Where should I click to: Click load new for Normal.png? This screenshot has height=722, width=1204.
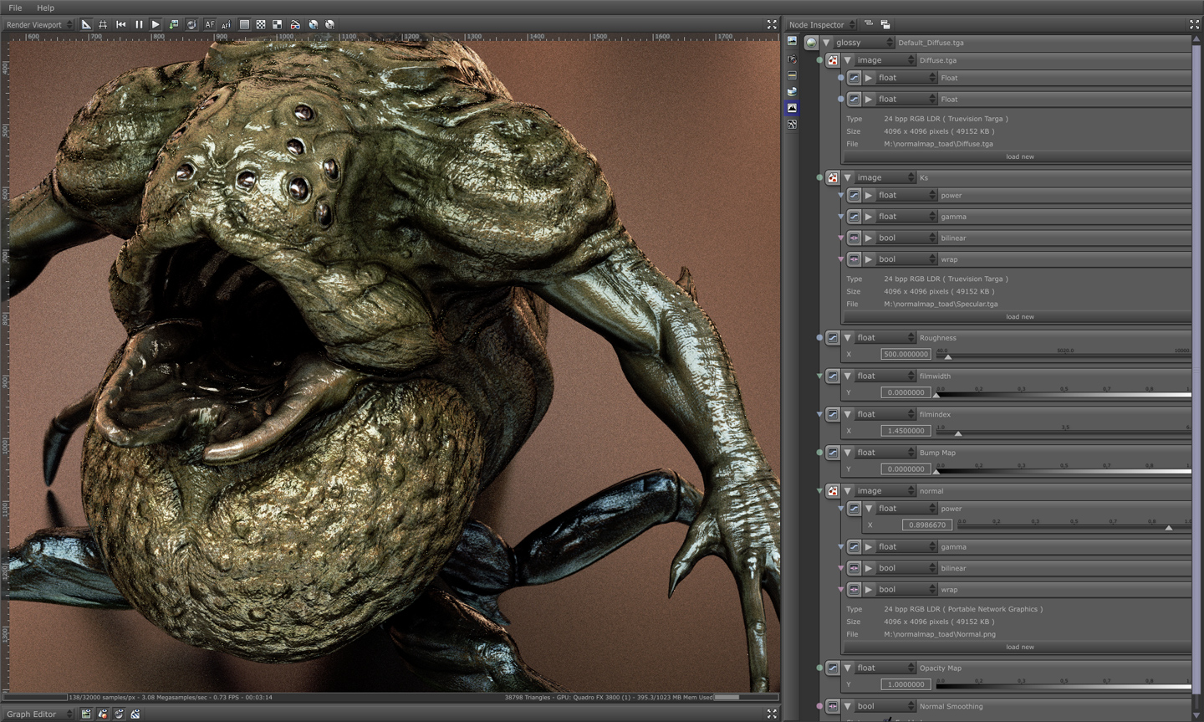pyautogui.click(x=1019, y=648)
